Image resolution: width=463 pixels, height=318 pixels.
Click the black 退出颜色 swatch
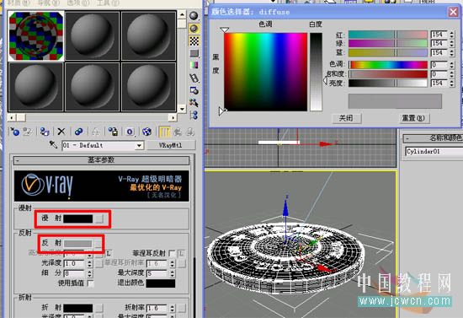(x=161, y=283)
